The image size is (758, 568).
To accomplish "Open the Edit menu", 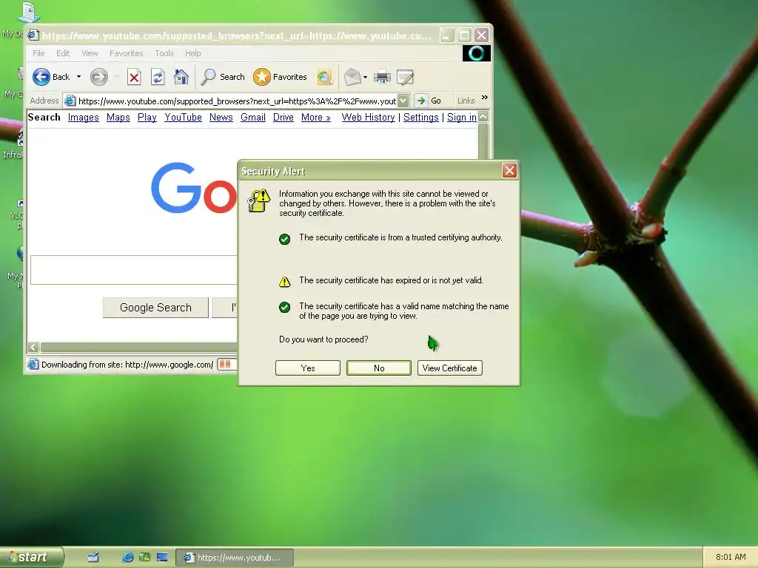I will [63, 53].
